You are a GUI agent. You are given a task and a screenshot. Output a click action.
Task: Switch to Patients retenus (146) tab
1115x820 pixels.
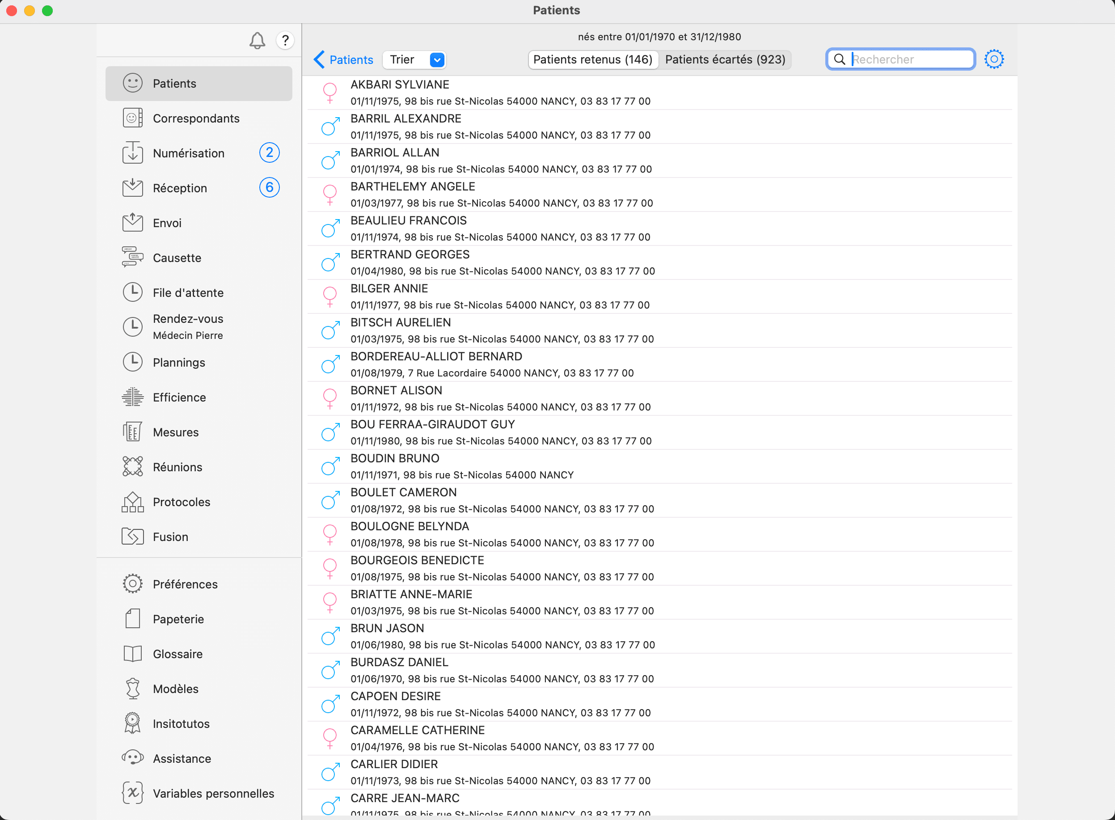pos(592,59)
